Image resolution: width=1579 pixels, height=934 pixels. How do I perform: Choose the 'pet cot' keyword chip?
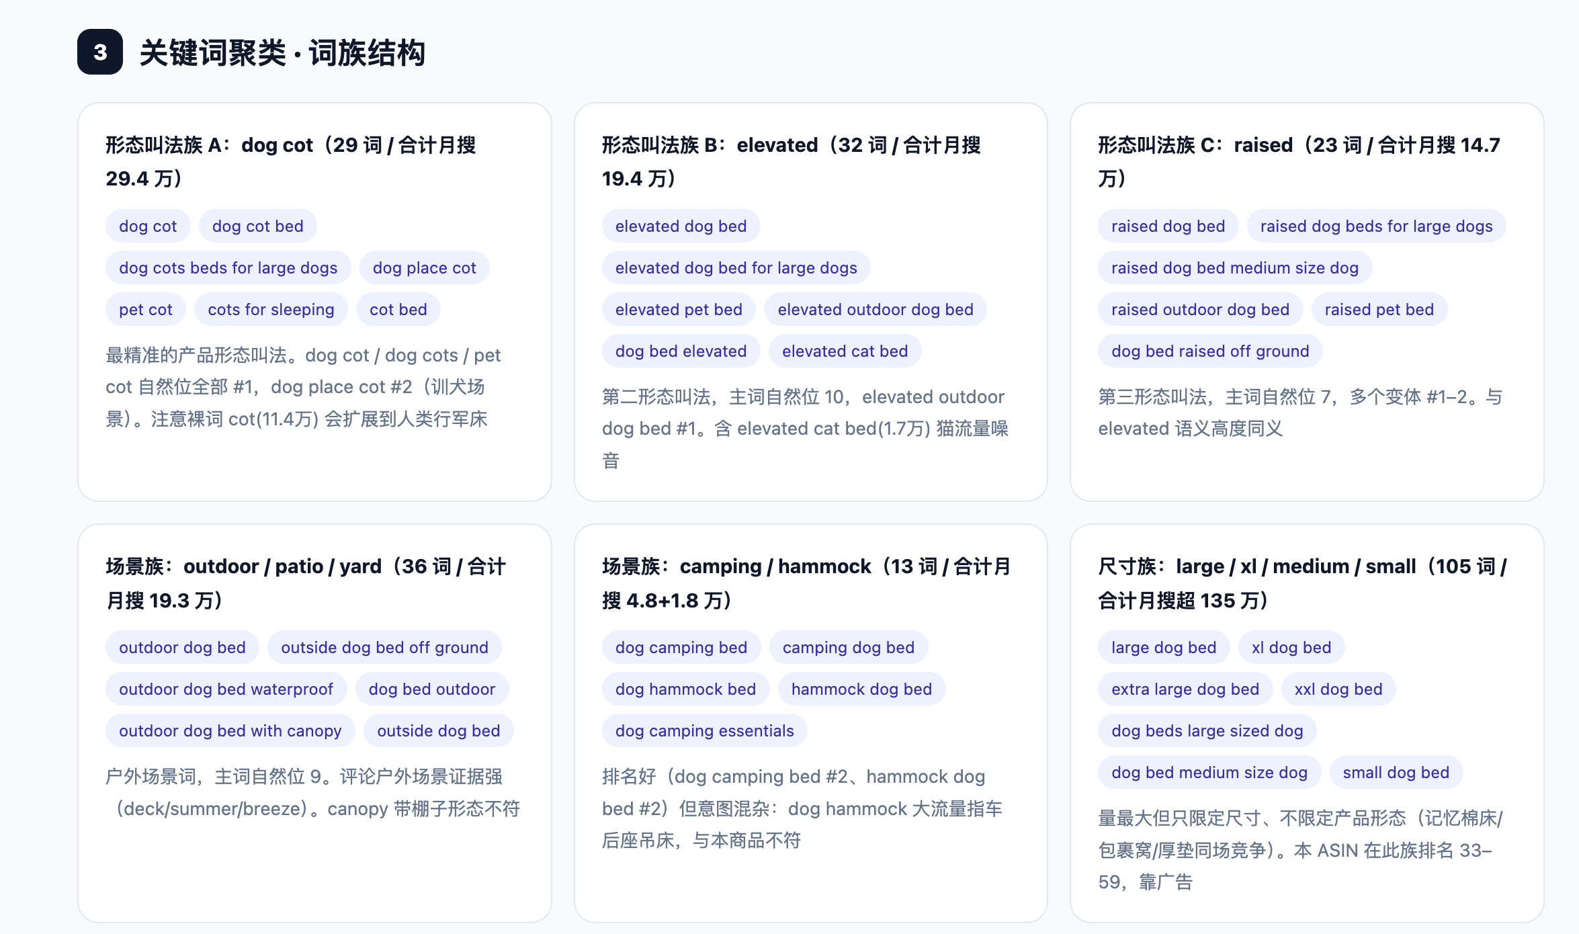(146, 310)
